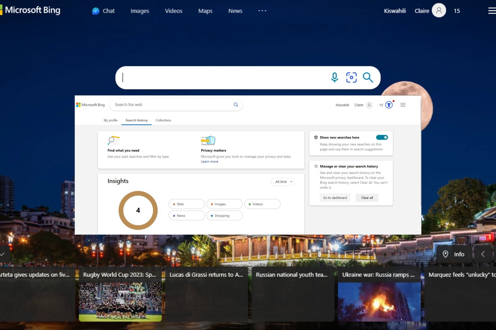
Task: Click the Info location pin button
Action: 454,254
